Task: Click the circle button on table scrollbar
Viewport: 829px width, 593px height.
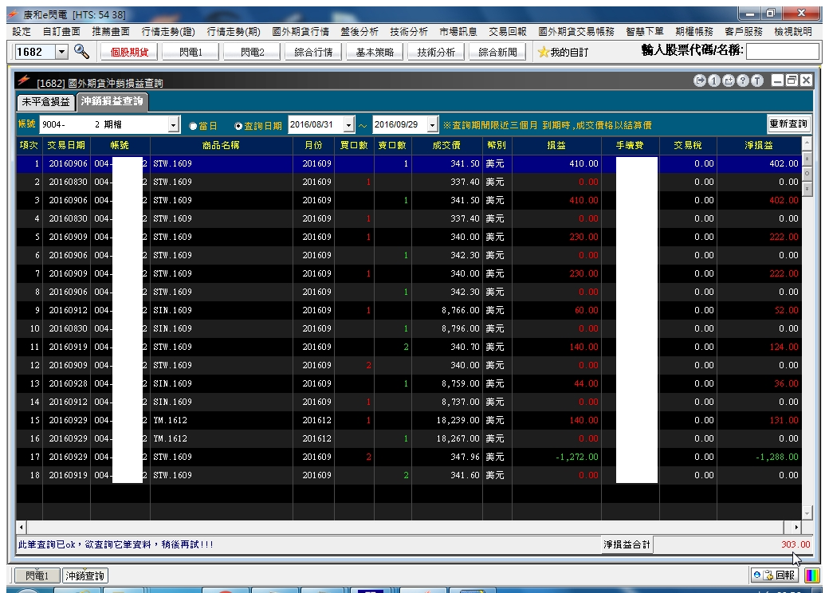Action: click(x=807, y=173)
